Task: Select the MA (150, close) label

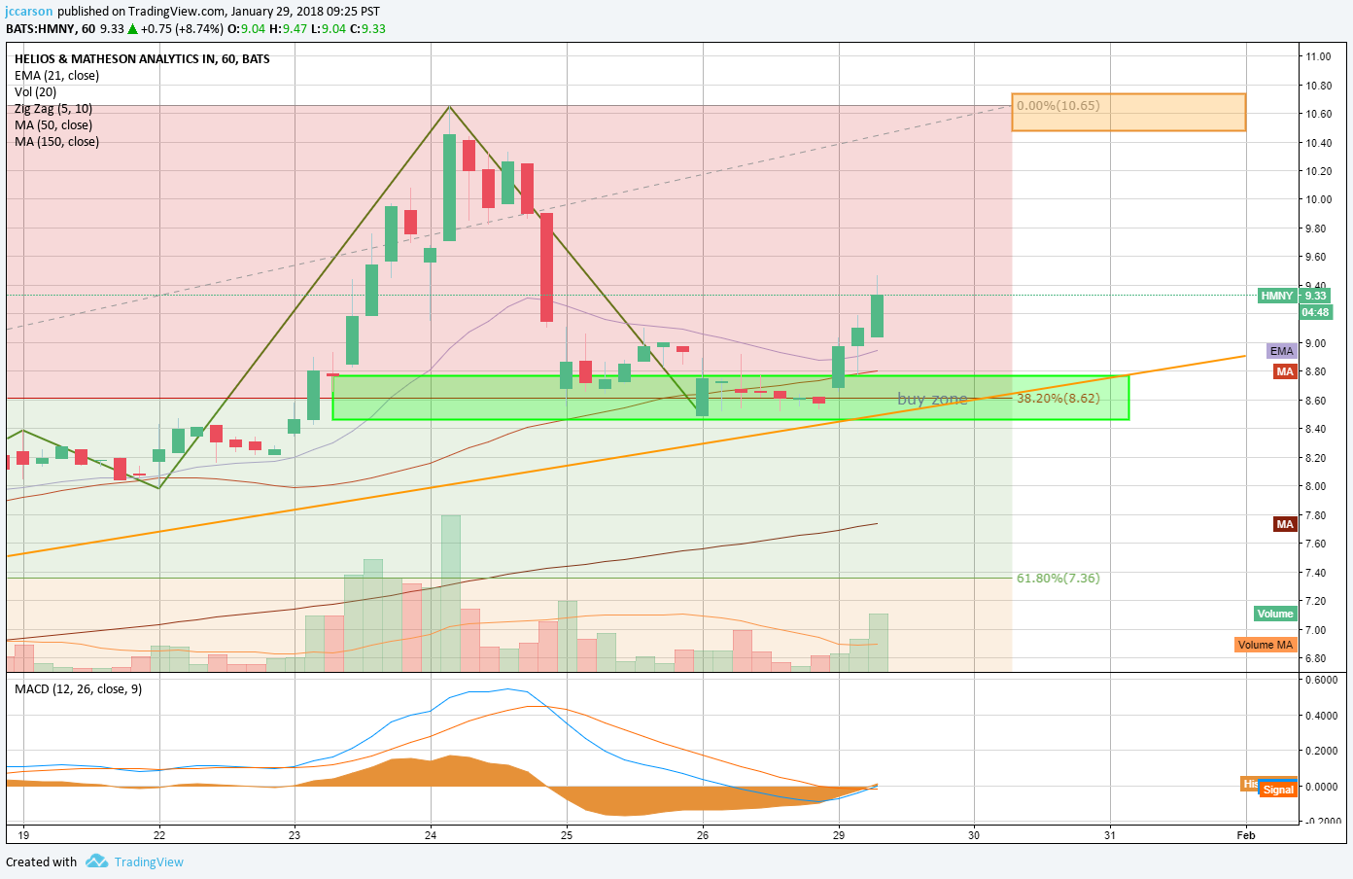Action: click(x=56, y=142)
